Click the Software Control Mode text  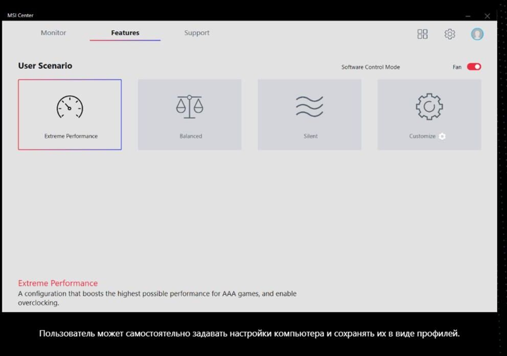pyautogui.click(x=371, y=67)
